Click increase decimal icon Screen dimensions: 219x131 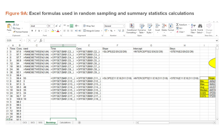pos(119,31)
